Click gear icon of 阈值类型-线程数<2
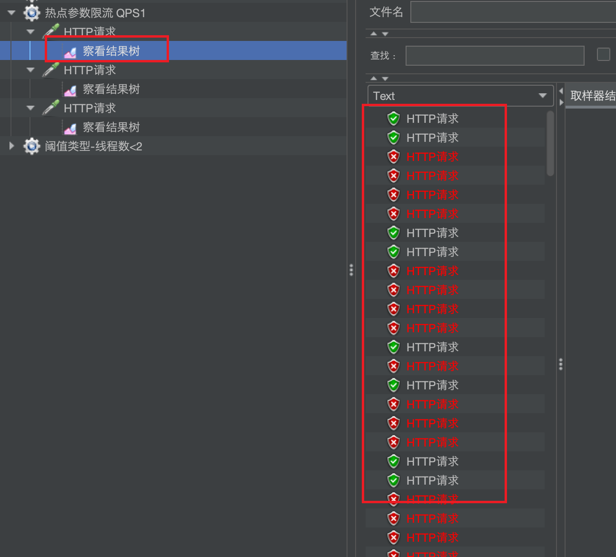Screen dimensions: 616x557 point(32,146)
